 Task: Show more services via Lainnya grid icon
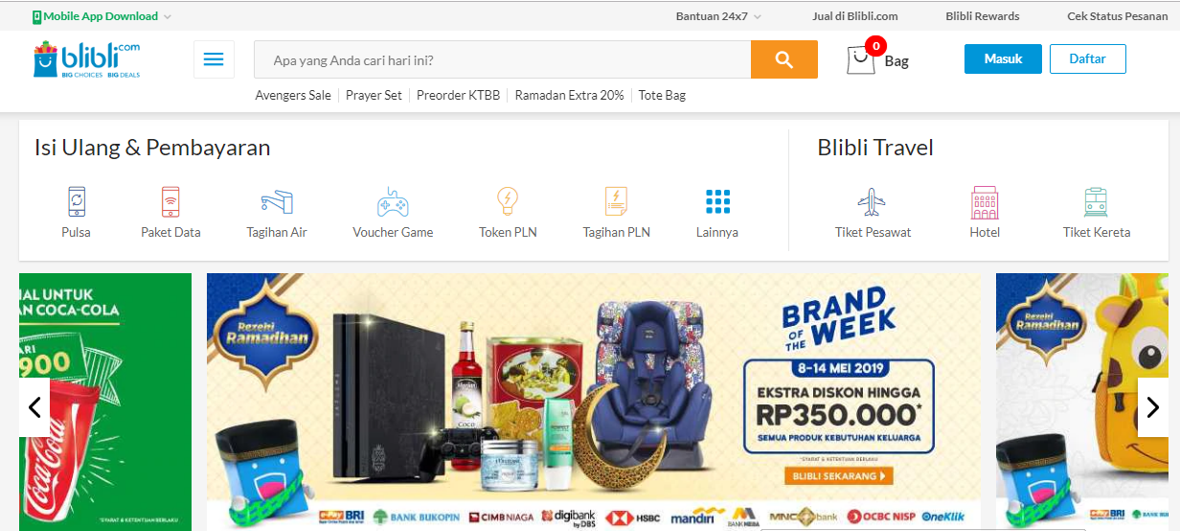(717, 201)
